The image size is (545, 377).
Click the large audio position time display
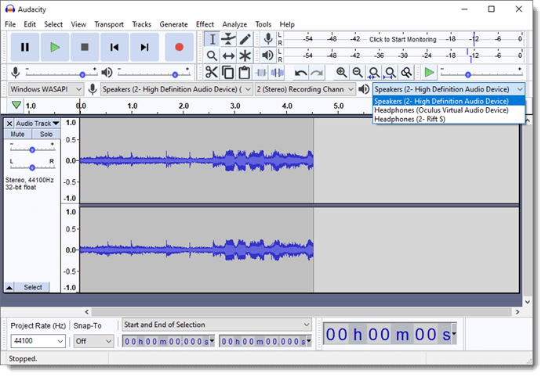pos(390,334)
